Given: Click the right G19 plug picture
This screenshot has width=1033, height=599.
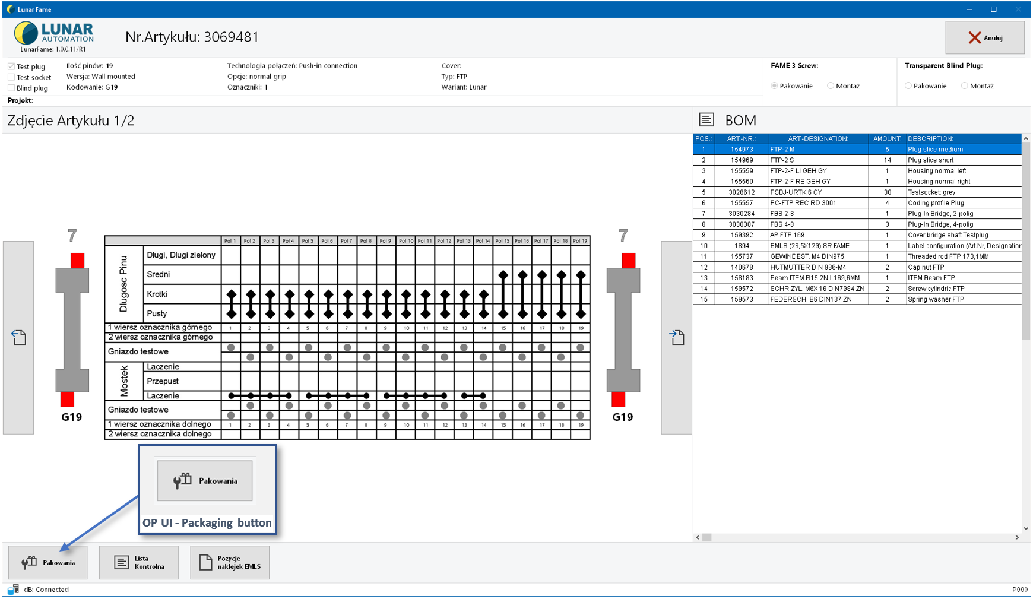Looking at the screenshot, I should (623, 325).
